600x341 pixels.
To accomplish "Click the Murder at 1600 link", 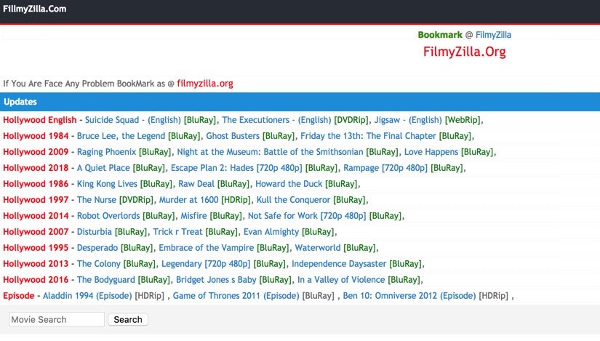I will click(x=188, y=200).
